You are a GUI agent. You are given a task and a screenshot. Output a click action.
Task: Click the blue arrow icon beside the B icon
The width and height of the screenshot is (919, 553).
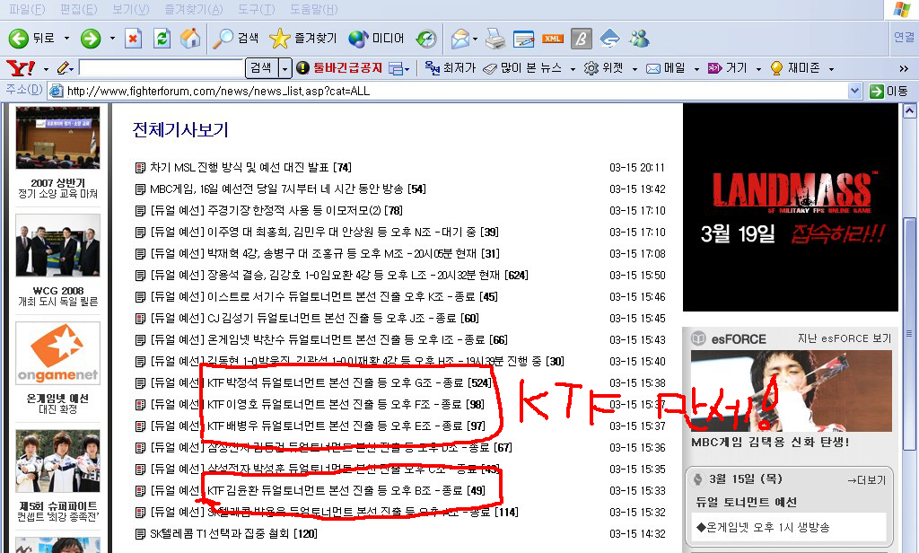pos(609,39)
